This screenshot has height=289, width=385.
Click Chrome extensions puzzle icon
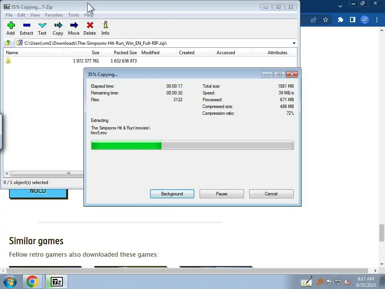click(340, 20)
